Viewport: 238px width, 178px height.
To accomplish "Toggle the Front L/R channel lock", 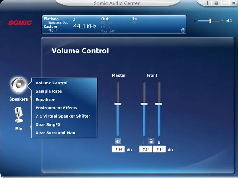I will click(151, 141).
